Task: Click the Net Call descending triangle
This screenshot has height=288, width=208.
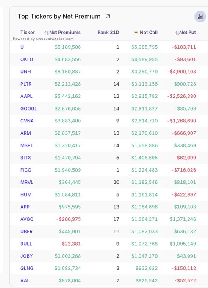Action: point(136,33)
